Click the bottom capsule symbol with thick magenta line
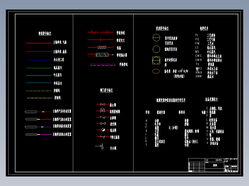Screen dimensions: 249x186 coord(38,134)
